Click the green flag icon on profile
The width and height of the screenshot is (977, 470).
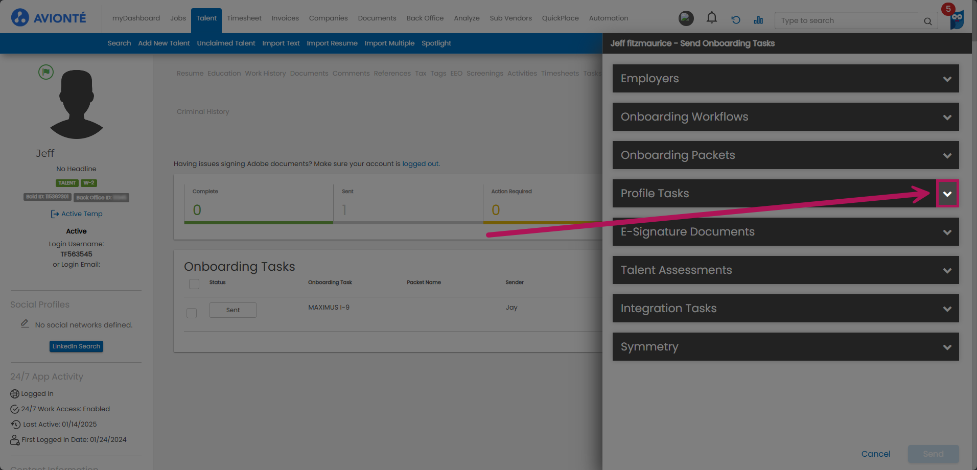coord(46,72)
